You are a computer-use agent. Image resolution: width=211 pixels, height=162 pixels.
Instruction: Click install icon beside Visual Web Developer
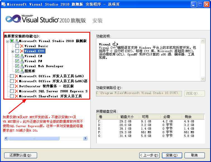[22, 66]
